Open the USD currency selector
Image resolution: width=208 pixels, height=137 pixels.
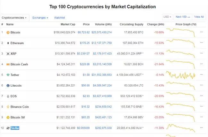click(x=167, y=17)
